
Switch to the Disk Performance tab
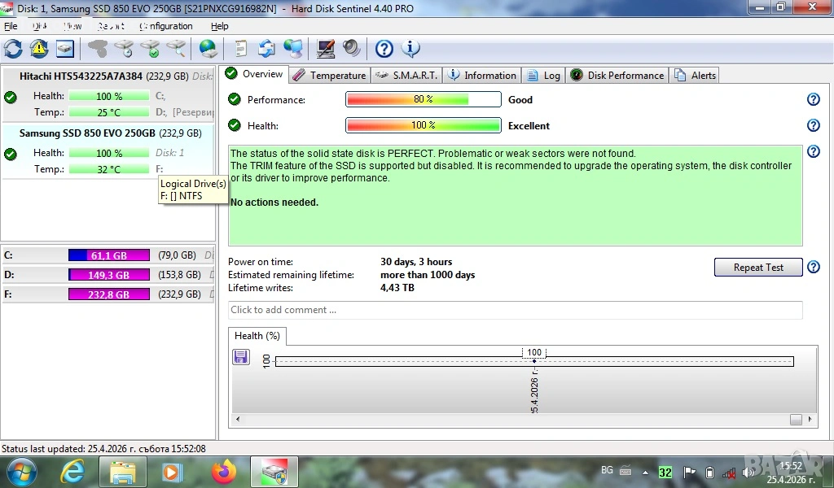pos(617,76)
